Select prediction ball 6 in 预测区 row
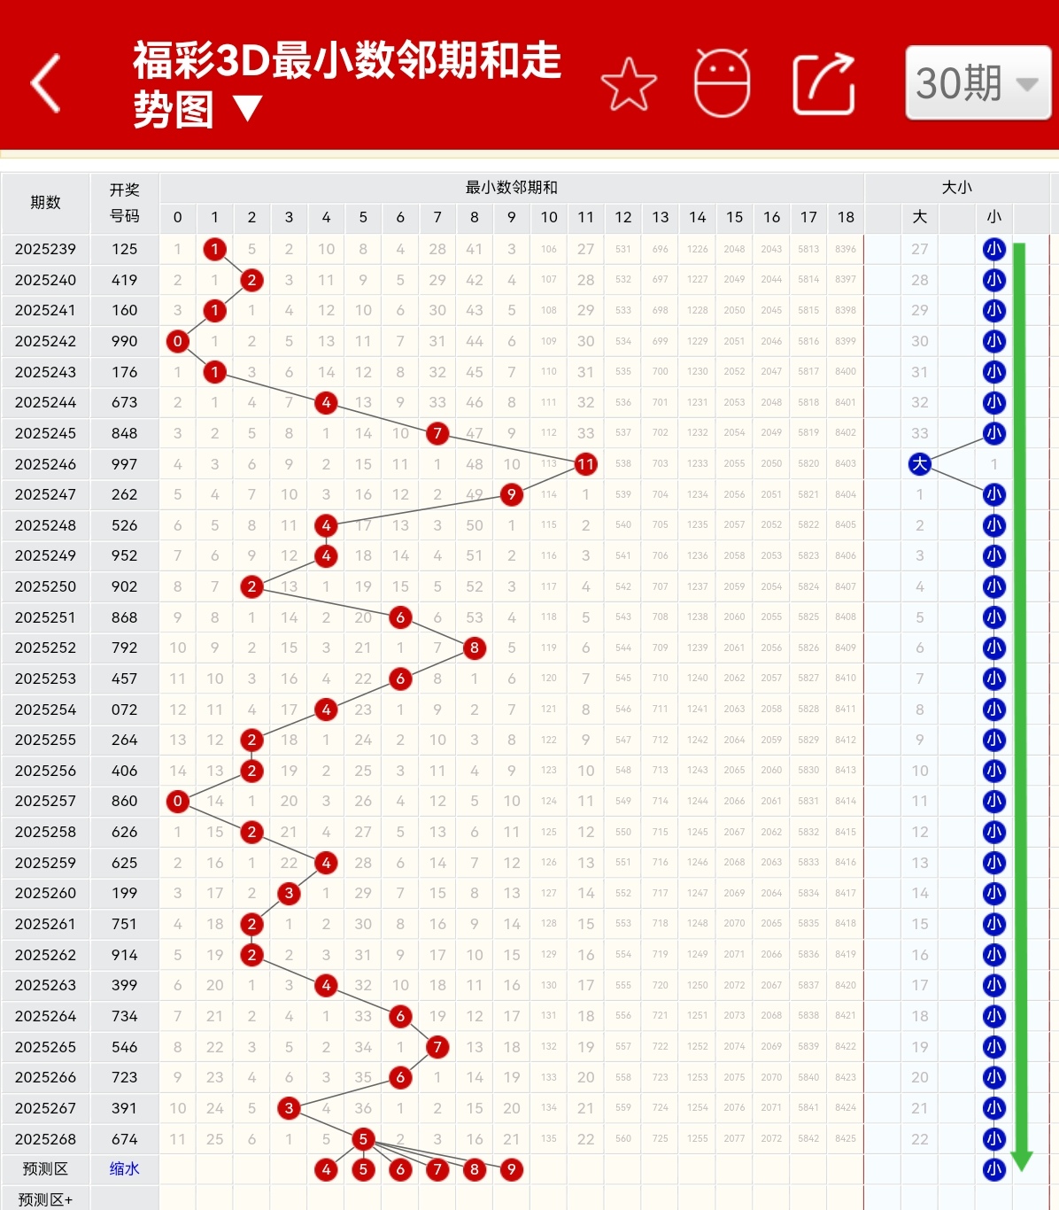Viewport: 1059px width, 1210px height. click(x=400, y=1169)
